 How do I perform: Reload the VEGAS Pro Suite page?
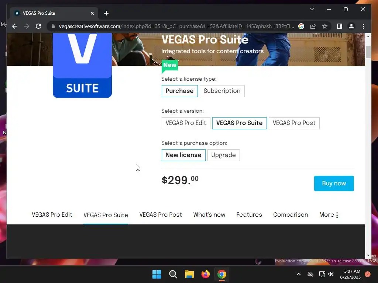click(38, 26)
